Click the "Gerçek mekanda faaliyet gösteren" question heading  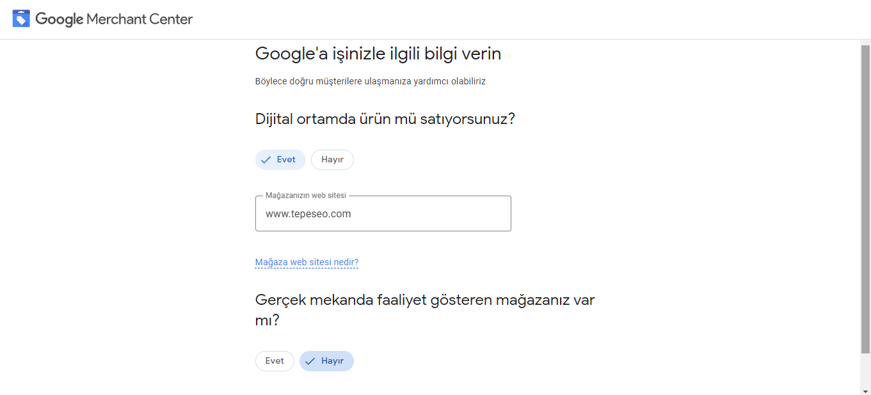click(x=425, y=300)
